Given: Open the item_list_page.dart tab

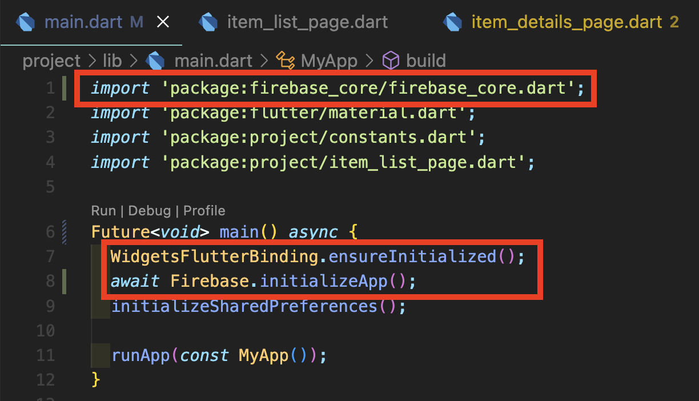Looking at the screenshot, I should pos(307,22).
